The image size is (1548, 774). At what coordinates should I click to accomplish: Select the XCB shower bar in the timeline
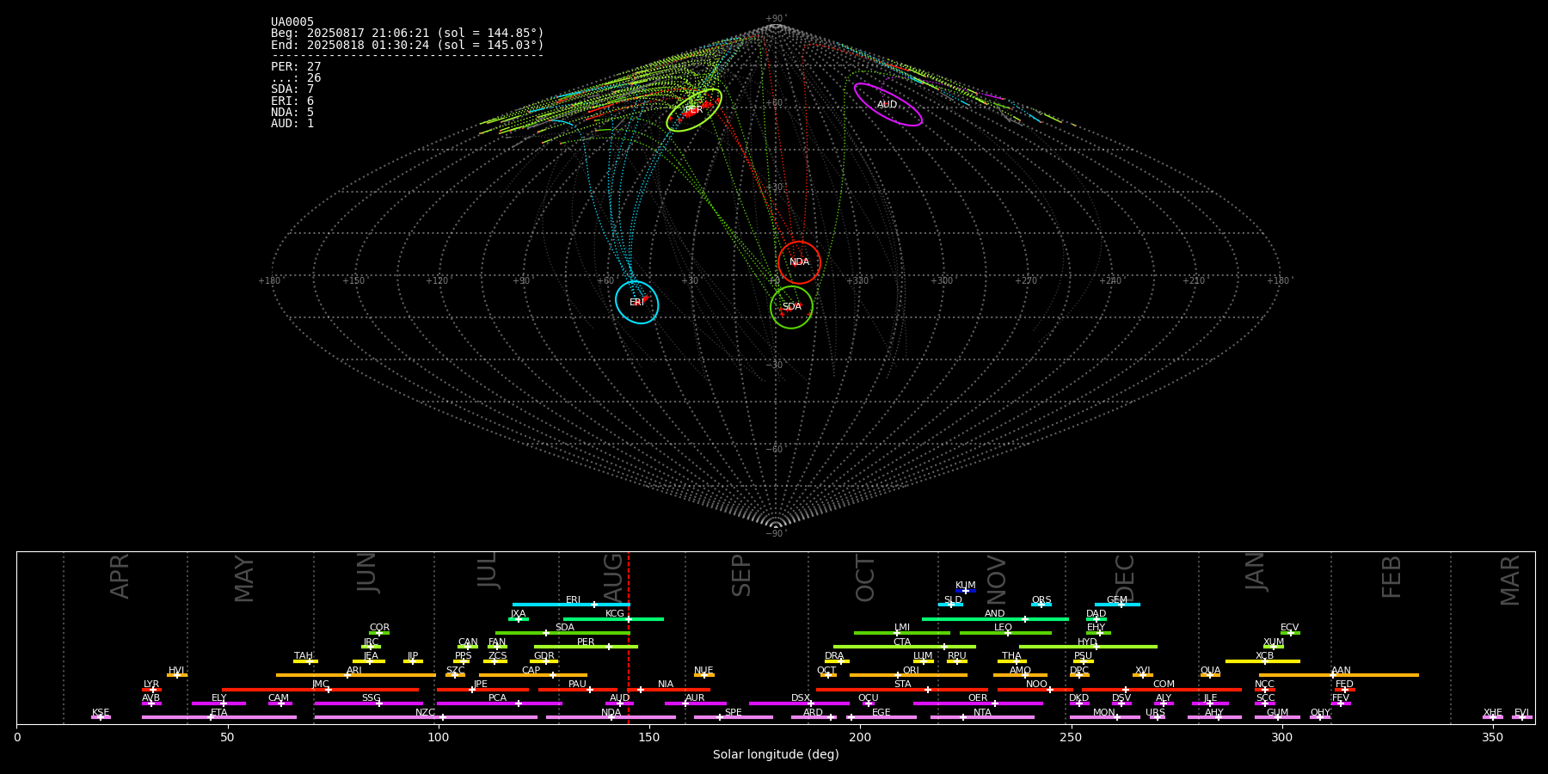coord(1262,661)
